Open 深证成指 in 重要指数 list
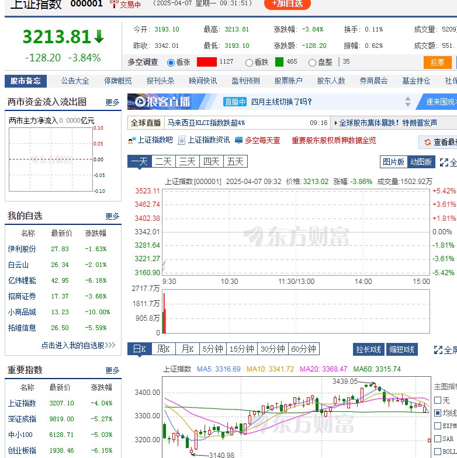 [x=22, y=419]
